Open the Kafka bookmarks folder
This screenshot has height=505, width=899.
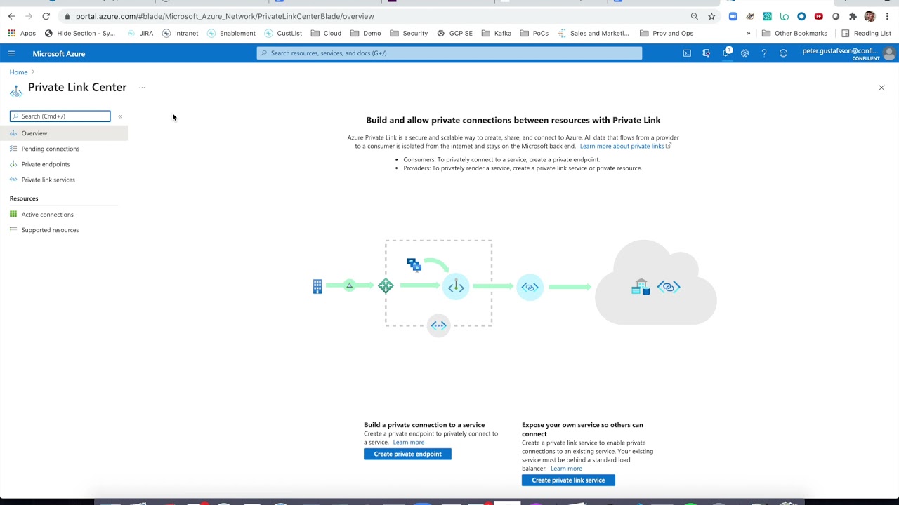coord(496,33)
